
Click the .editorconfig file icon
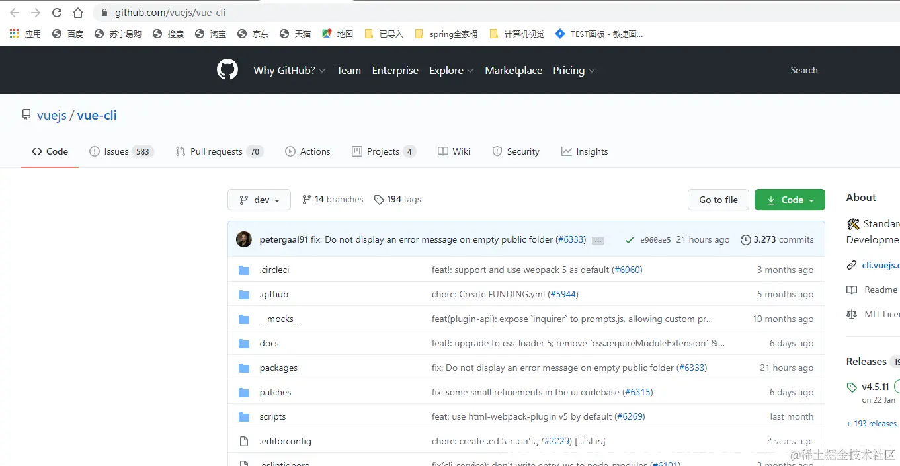[244, 441]
